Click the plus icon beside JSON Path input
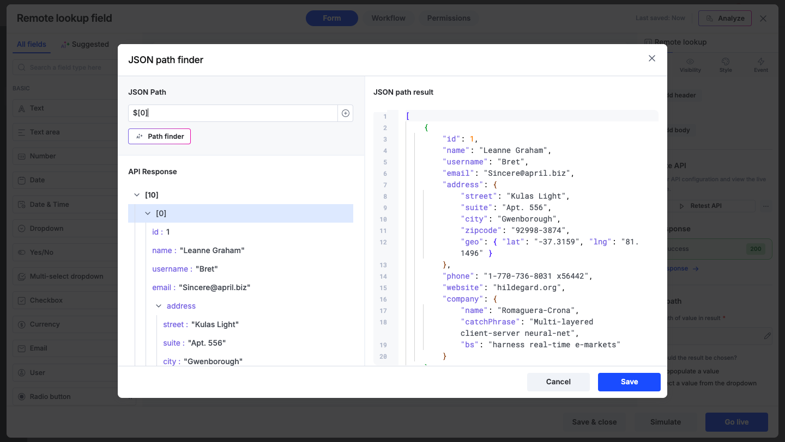 345,113
